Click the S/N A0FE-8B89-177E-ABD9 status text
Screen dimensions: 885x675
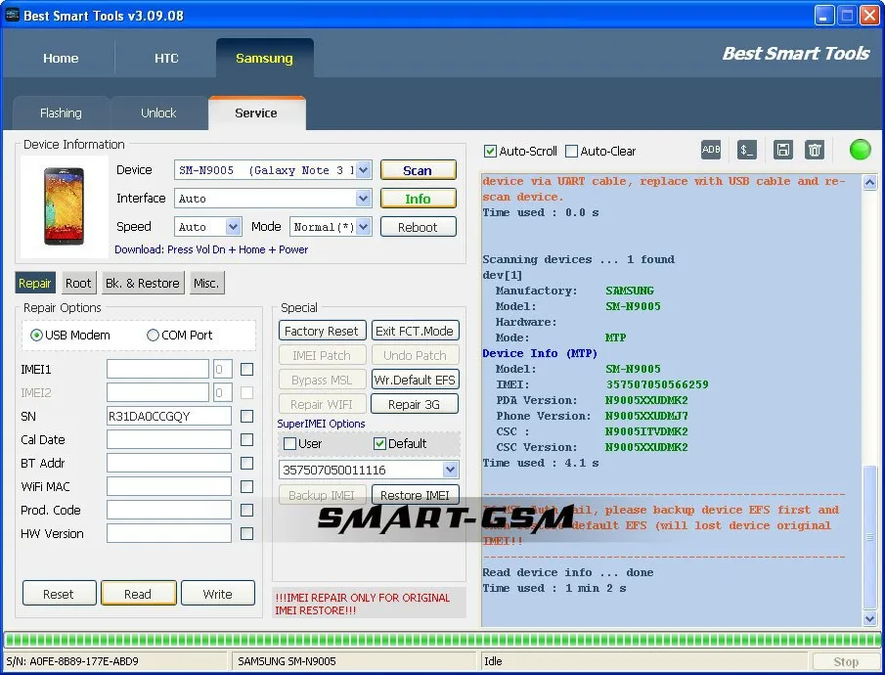72,661
